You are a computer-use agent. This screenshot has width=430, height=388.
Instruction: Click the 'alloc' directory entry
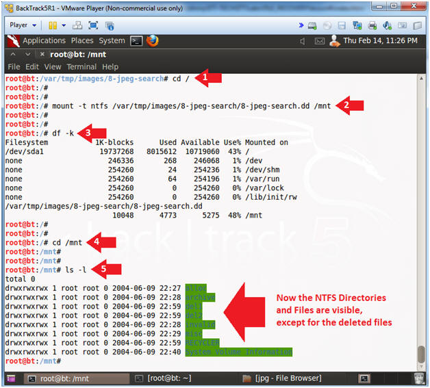click(196, 288)
